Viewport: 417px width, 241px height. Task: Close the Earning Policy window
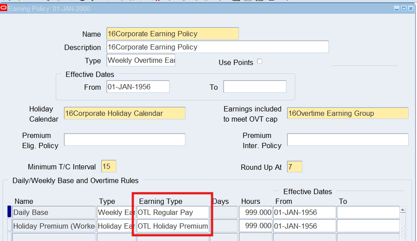click(411, 8)
